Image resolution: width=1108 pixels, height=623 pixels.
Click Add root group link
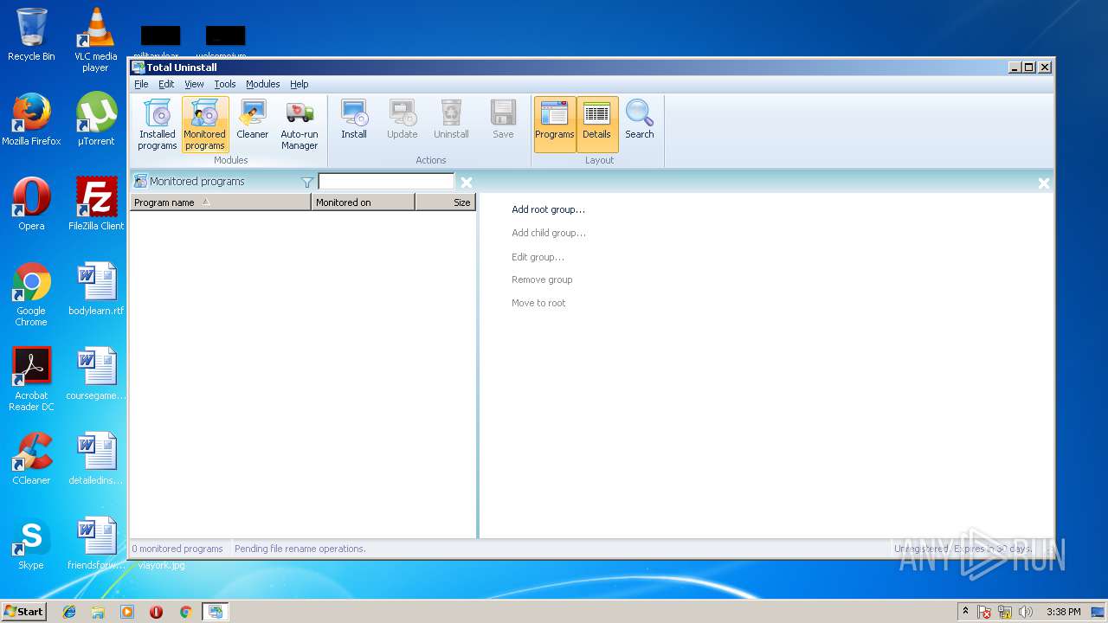[548, 209]
